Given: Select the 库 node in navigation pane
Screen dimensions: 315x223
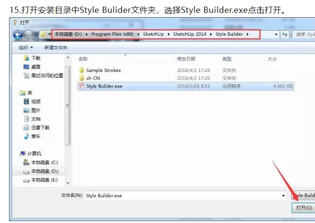Looking at the screenshot, I should (x=30, y=93).
